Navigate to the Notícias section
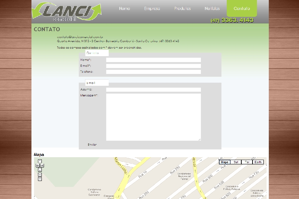The height and width of the screenshot is (199, 299). [212, 8]
